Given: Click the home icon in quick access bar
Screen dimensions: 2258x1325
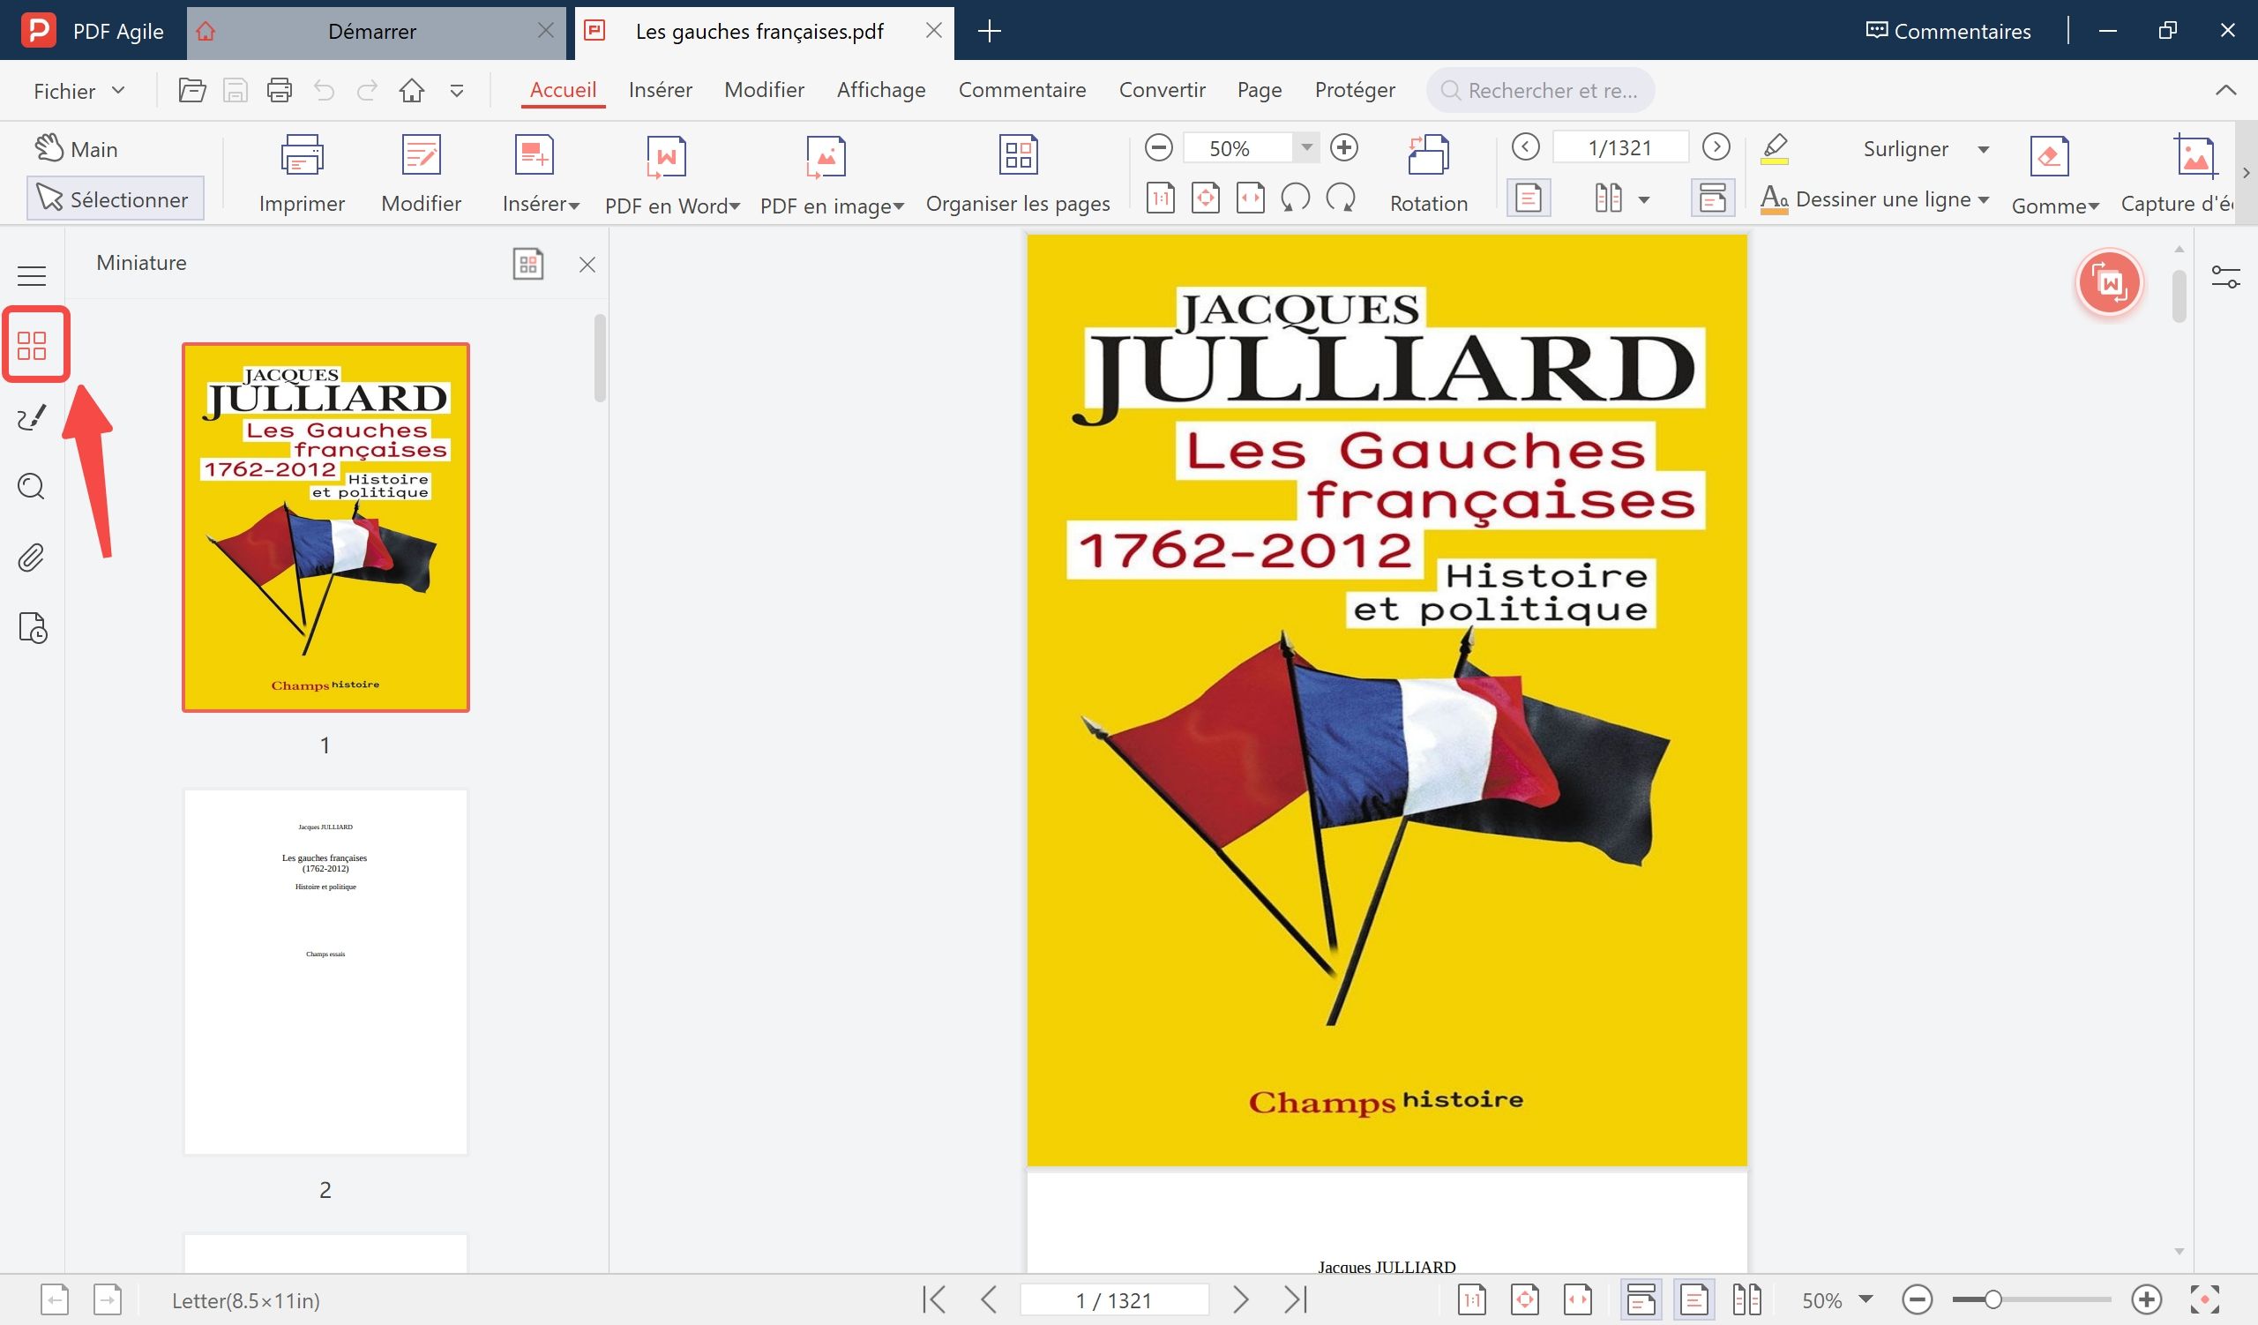Looking at the screenshot, I should (x=412, y=91).
